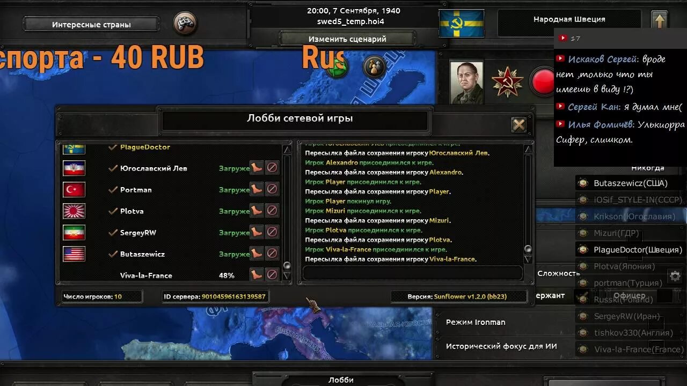Viewport: 687px width, 386px height.
Task: Click Изменить сценарий button
Action: 347,39
